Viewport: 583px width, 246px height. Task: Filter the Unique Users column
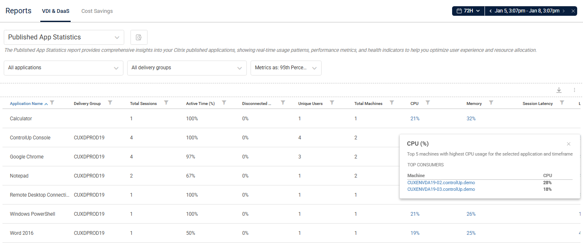[x=332, y=102]
